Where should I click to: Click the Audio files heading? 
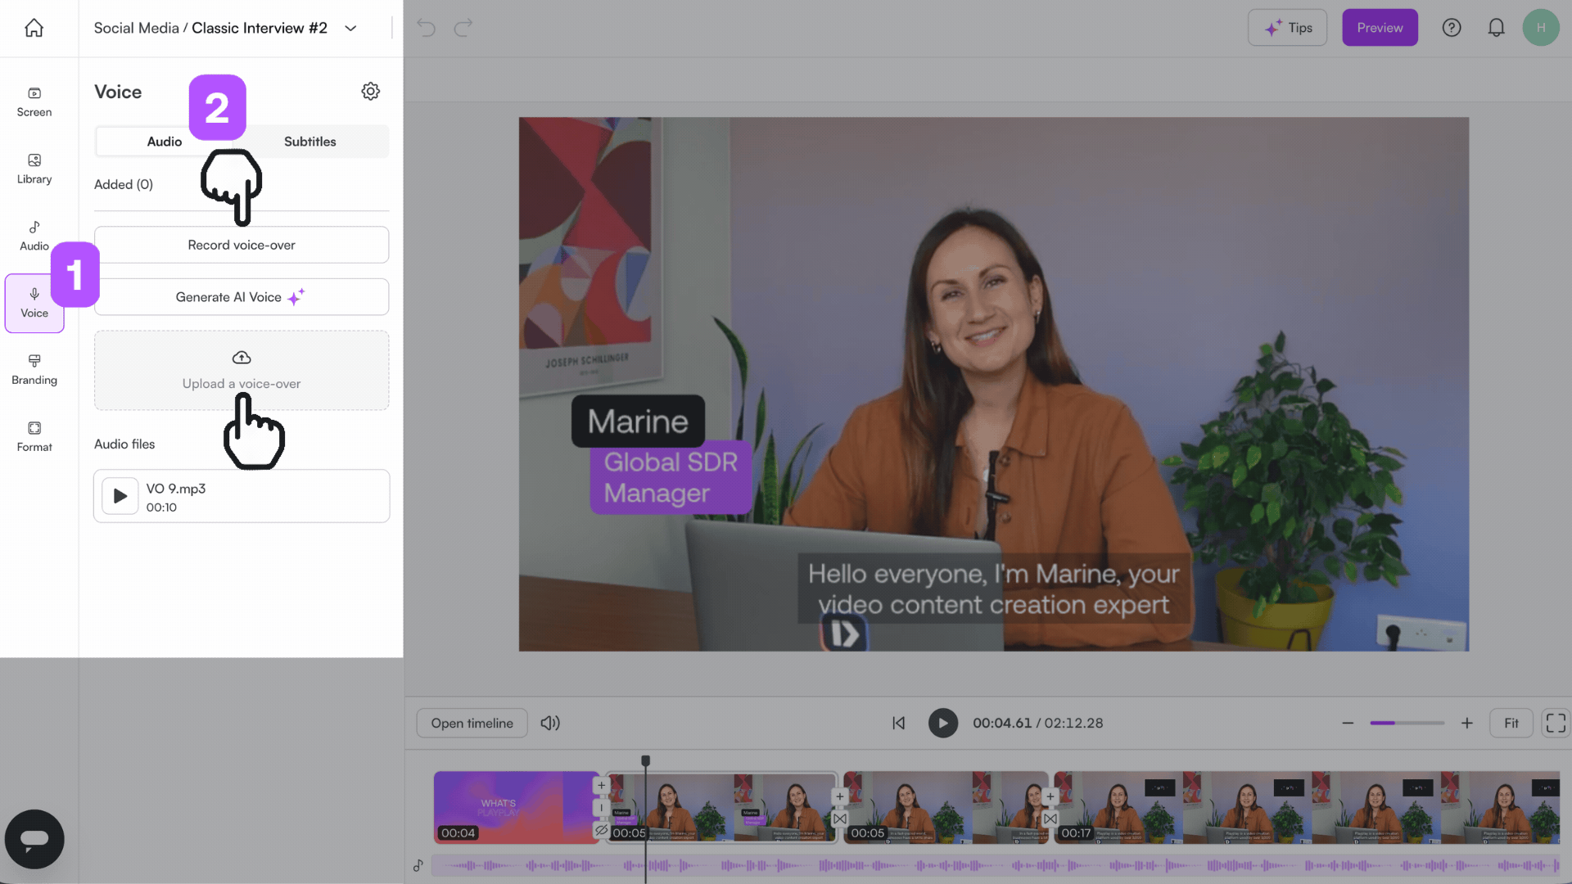pos(124,444)
